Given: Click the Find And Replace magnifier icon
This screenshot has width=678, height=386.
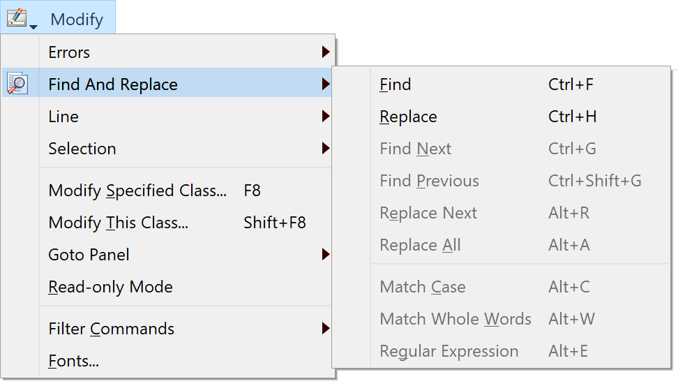Looking at the screenshot, I should [17, 84].
